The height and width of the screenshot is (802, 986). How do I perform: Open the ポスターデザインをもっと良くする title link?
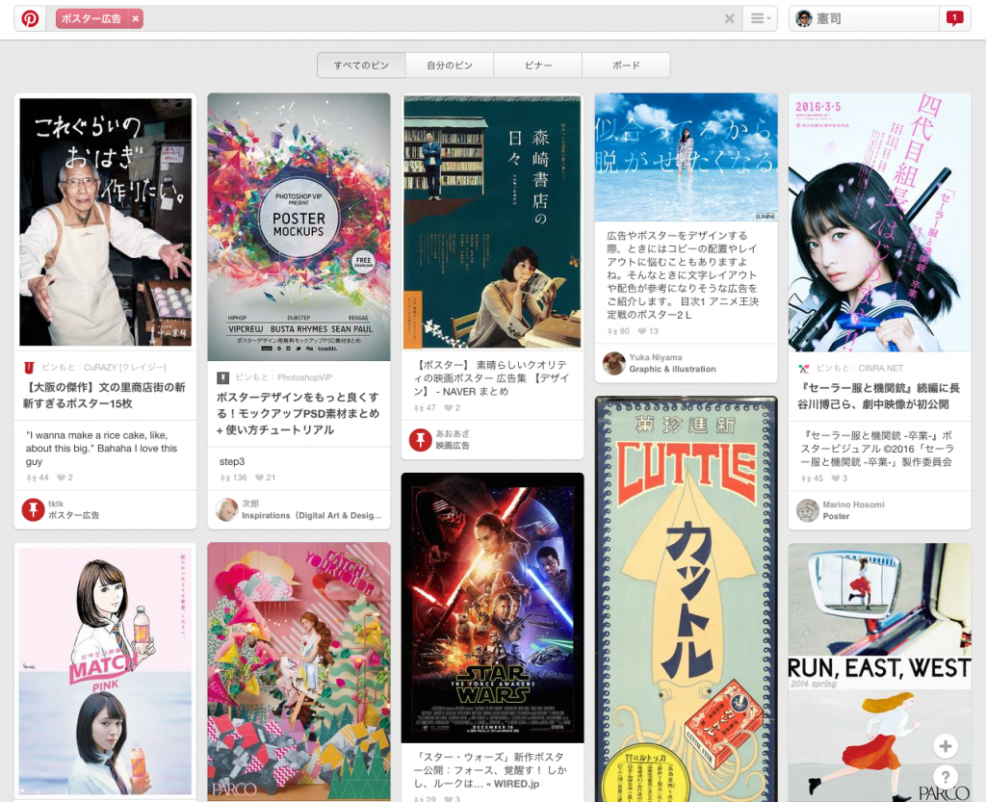click(298, 414)
